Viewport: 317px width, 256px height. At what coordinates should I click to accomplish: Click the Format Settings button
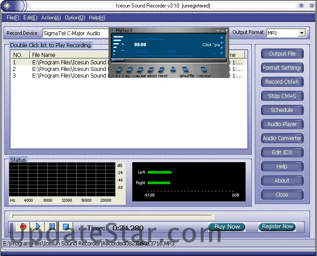pyautogui.click(x=282, y=68)
